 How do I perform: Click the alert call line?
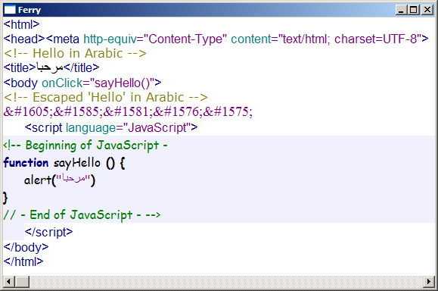(60, 180)
